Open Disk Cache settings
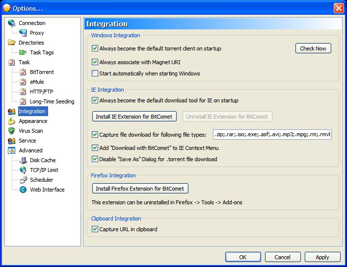Viewport: 347px width, 267px height. (x=43, y=160)
